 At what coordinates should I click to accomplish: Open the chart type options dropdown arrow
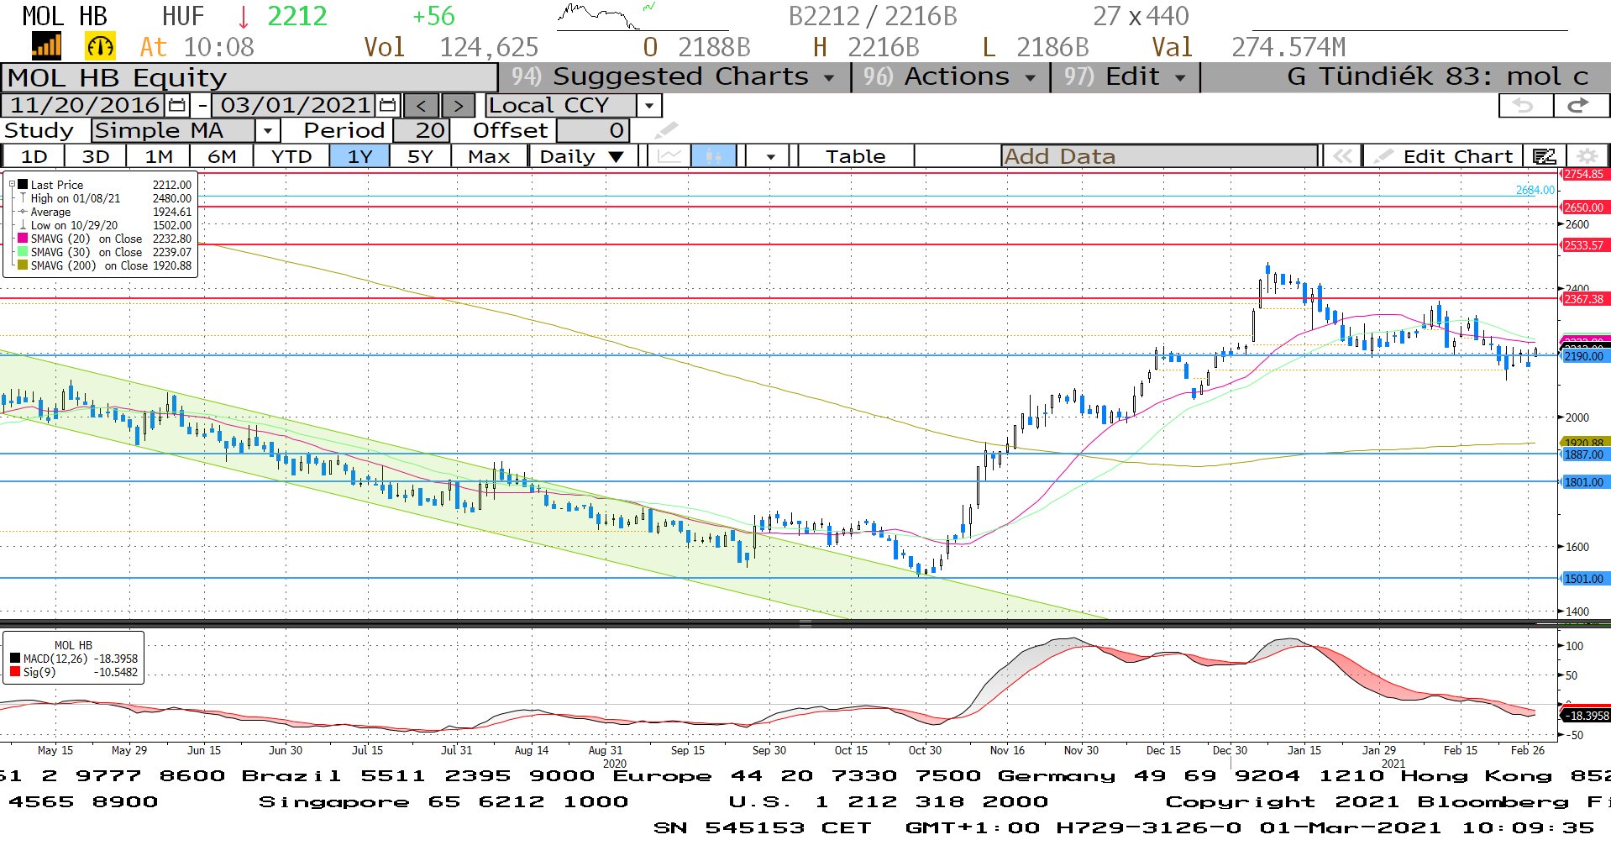[x=770, y=156]
